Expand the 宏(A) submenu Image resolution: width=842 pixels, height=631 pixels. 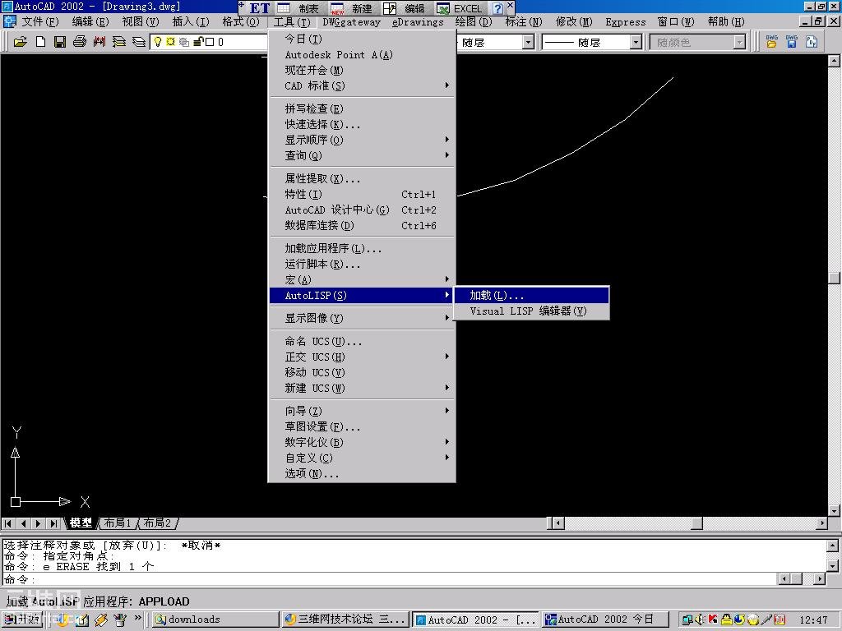362,279
